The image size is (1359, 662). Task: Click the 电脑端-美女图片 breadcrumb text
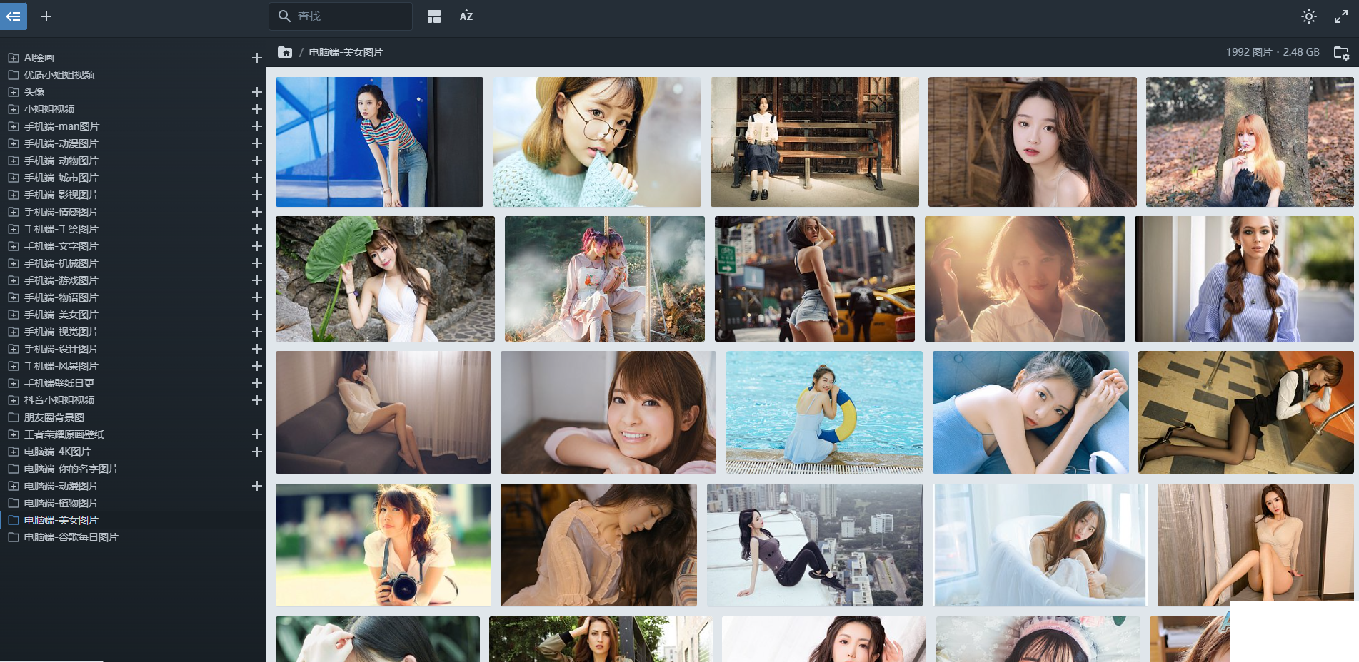pos(346,52)
